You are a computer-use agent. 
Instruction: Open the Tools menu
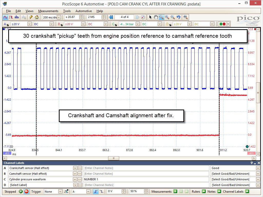tap(67, 11)
